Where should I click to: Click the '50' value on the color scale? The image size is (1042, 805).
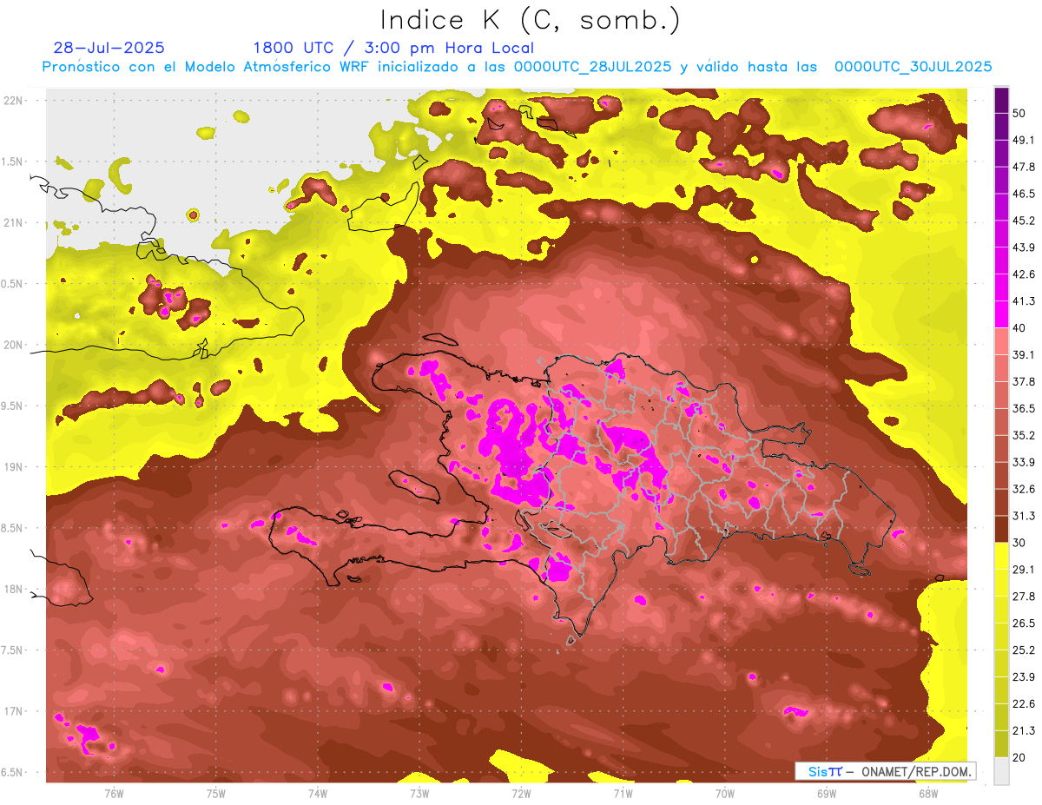[1019, 113]
